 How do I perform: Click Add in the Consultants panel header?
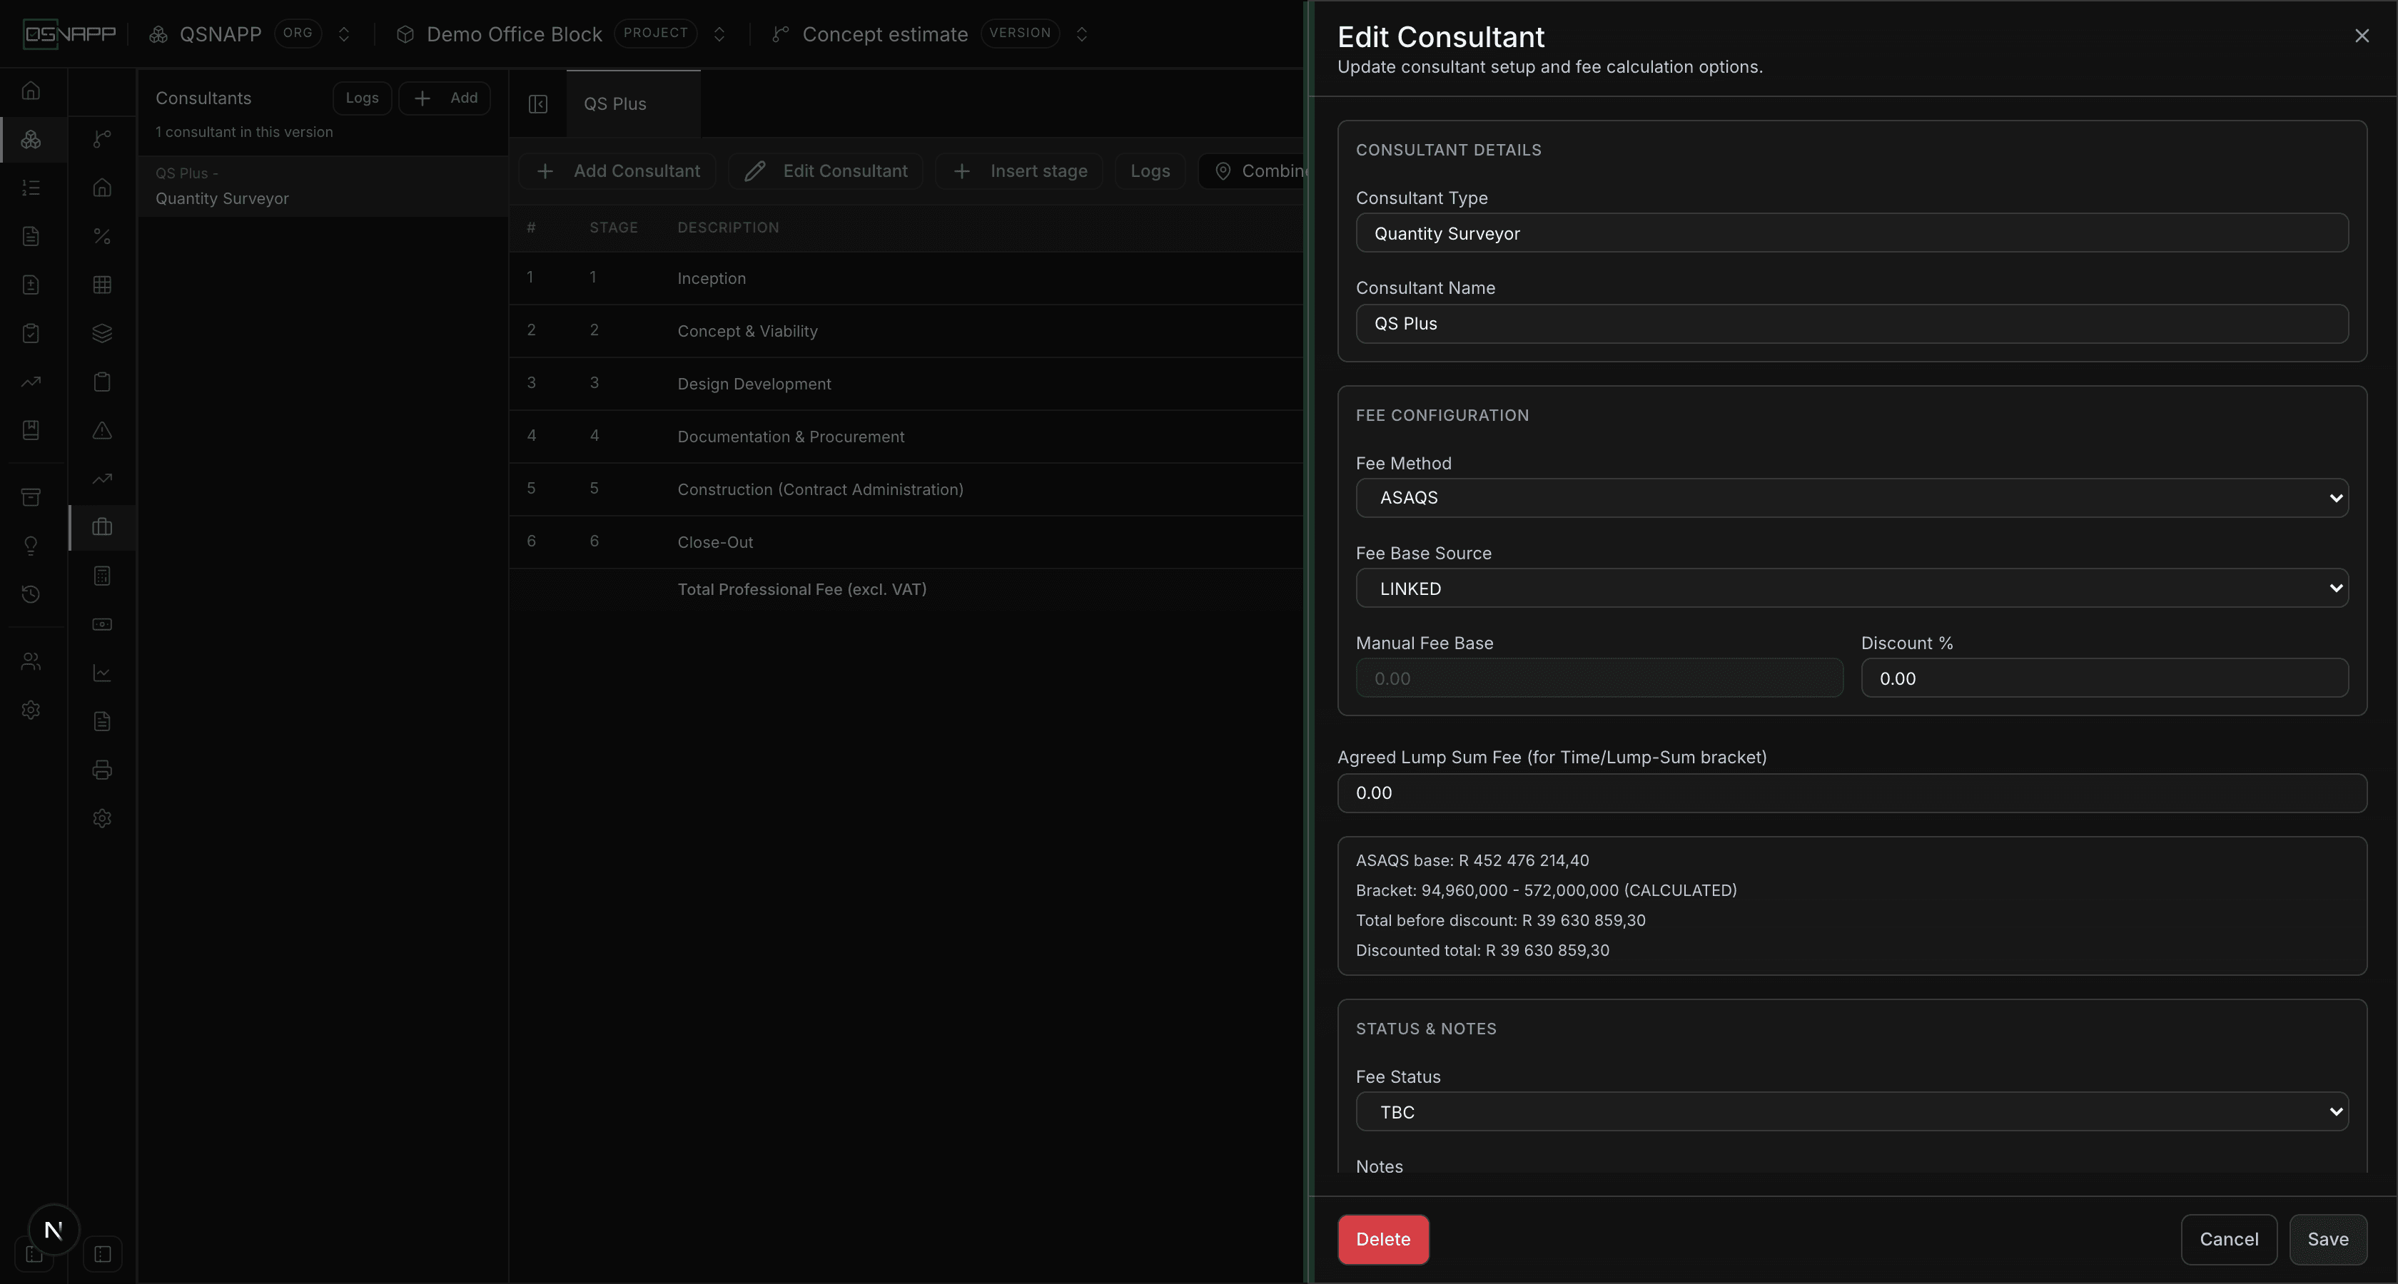(445, 98)
